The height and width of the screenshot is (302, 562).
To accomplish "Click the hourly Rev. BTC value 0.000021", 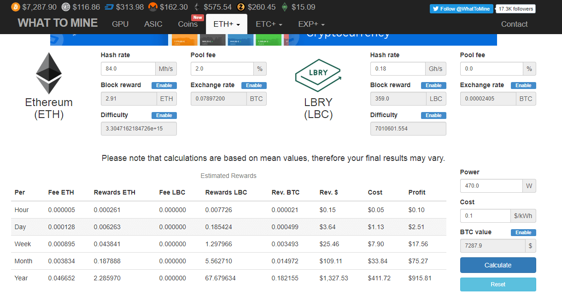I will [285, 210].
